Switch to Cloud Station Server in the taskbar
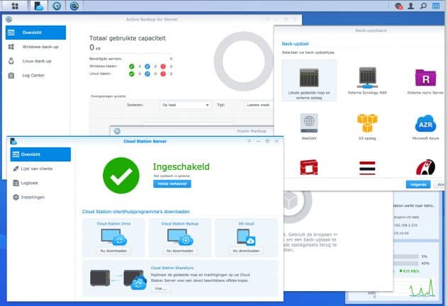448x306 pixels. [38, 6]
